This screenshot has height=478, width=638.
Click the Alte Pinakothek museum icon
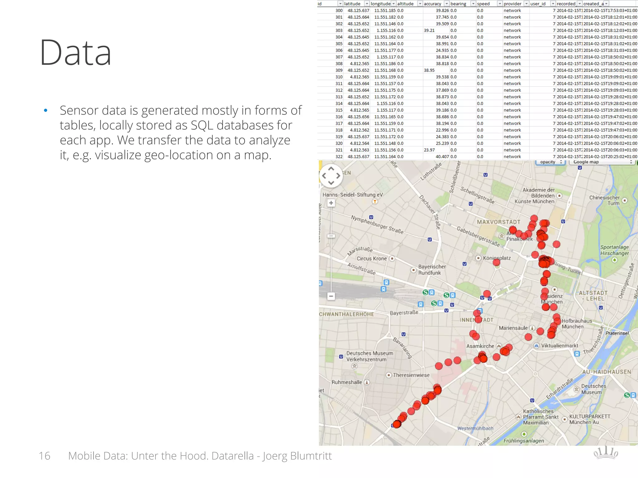[502, 236]
